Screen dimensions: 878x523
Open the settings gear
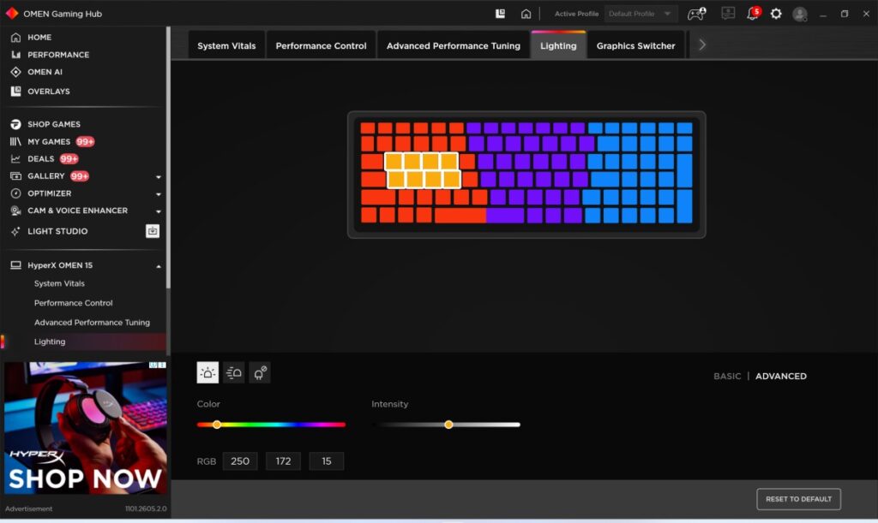776,14
